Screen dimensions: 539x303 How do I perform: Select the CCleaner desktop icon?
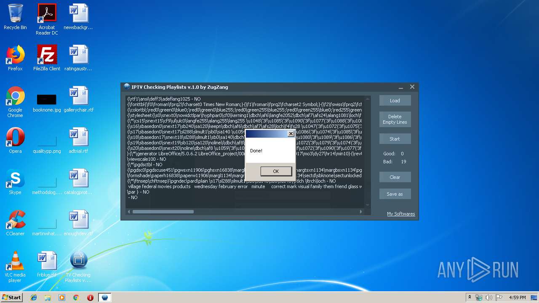[15, 223]
